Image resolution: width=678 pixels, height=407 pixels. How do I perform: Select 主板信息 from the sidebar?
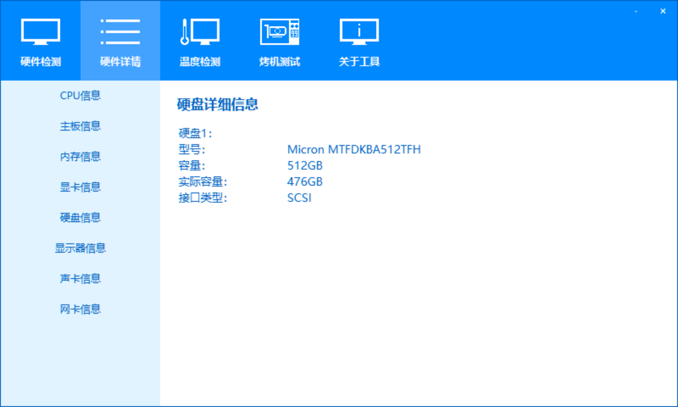pyautogui.click(x=80, y=126)
